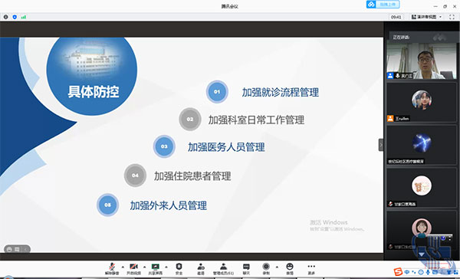Open the invite participants icon
Viewport: 460px width, 279px height.
point(201,269)
